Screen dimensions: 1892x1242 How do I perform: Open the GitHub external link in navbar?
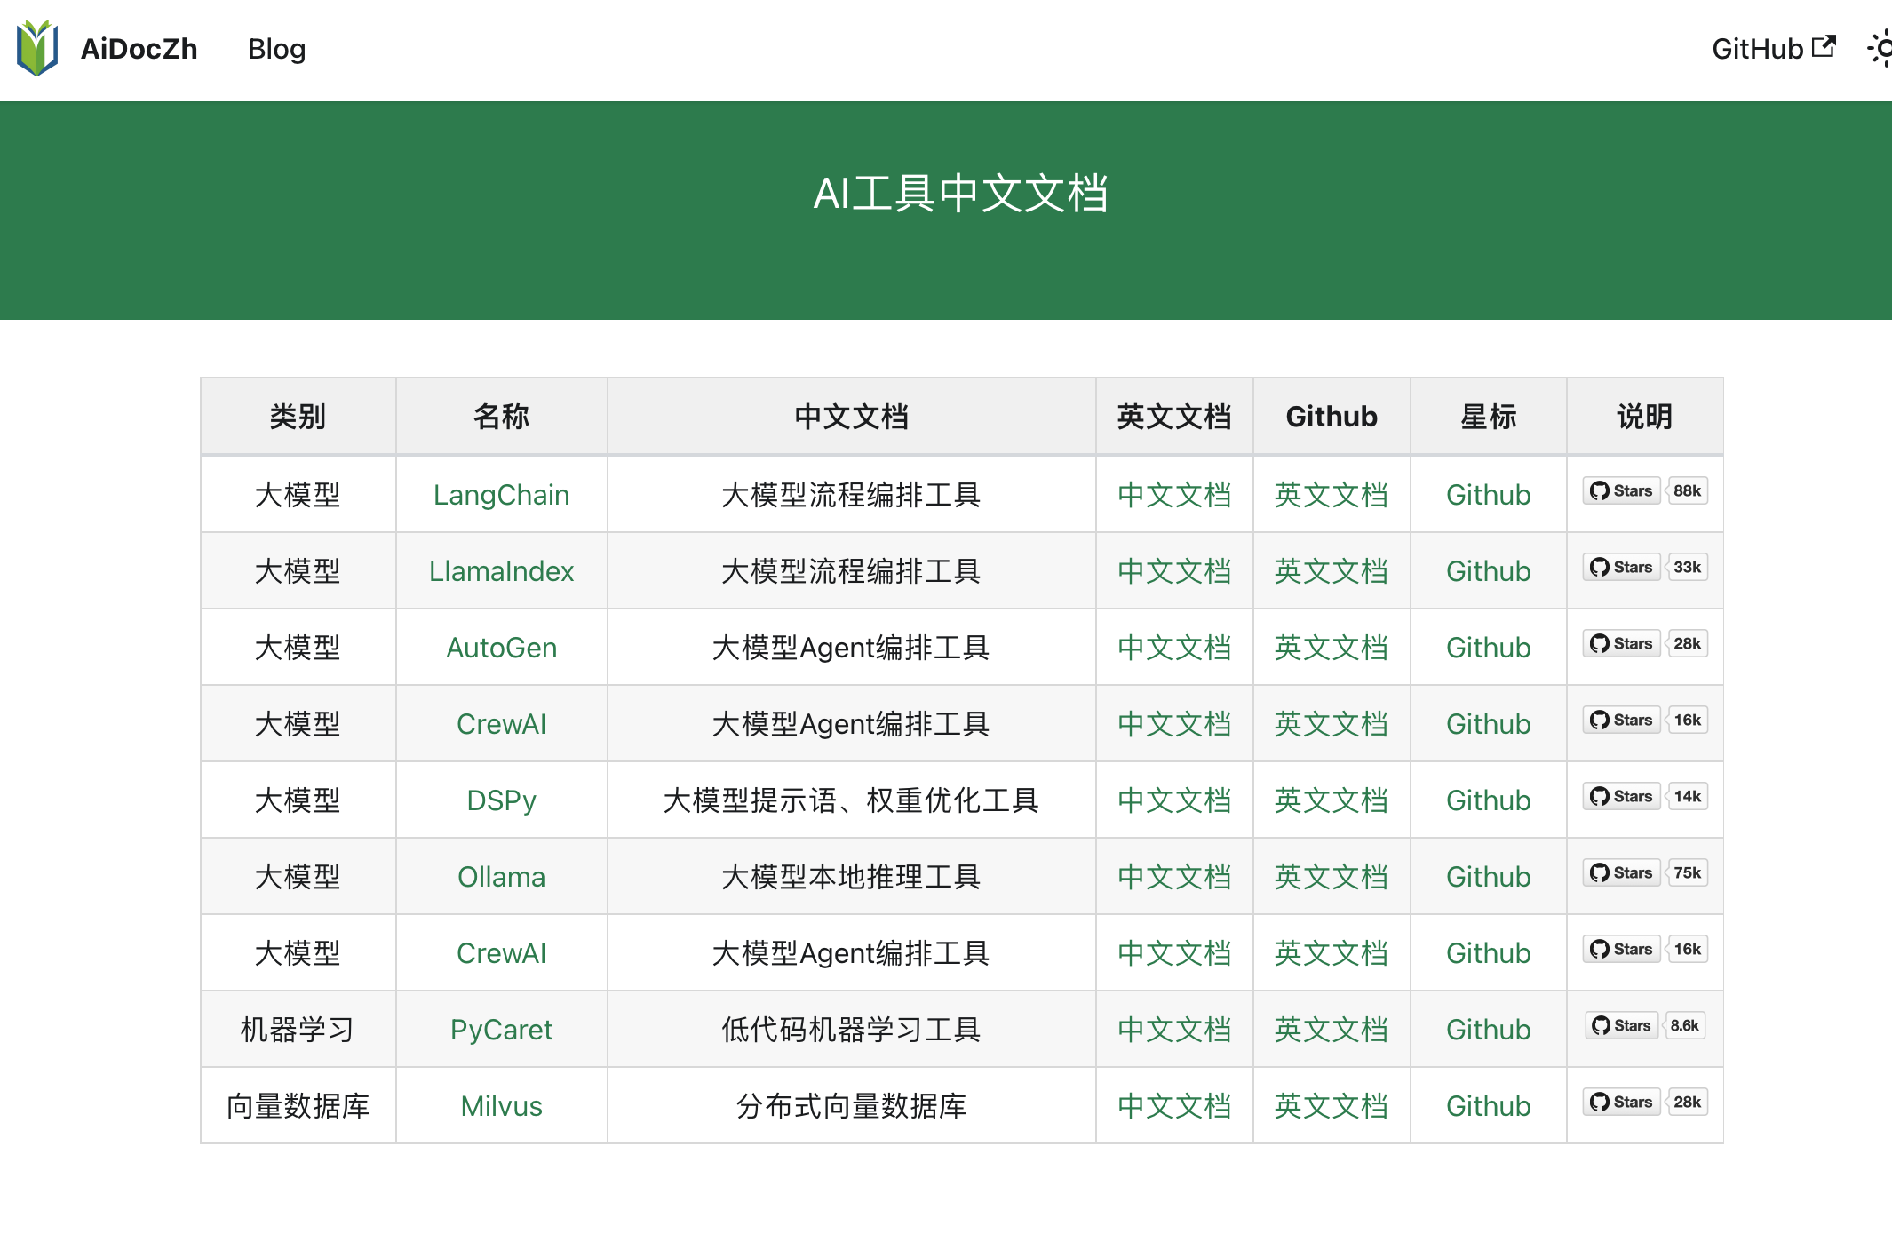(1773, 48)
